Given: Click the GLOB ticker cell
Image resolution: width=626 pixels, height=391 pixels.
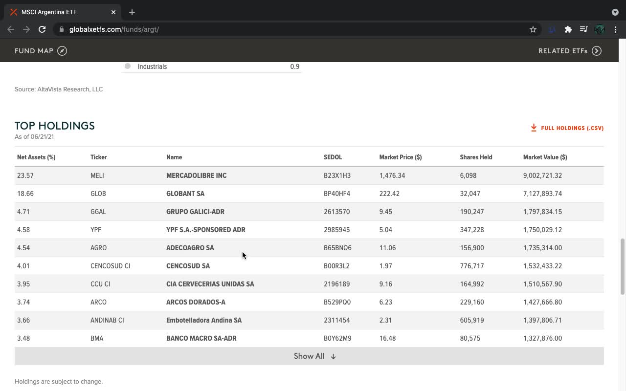Looking at the screenshot, I should point(98,194).
